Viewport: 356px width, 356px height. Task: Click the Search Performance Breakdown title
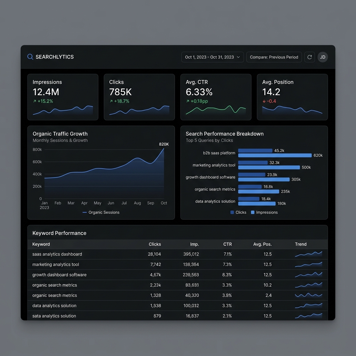click(225, 134)
